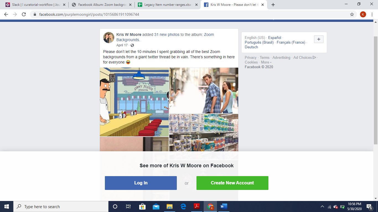Open the Mail app in the taskbar
The width and height of the screenshot is (378, 212).
[x=156, y=206]
